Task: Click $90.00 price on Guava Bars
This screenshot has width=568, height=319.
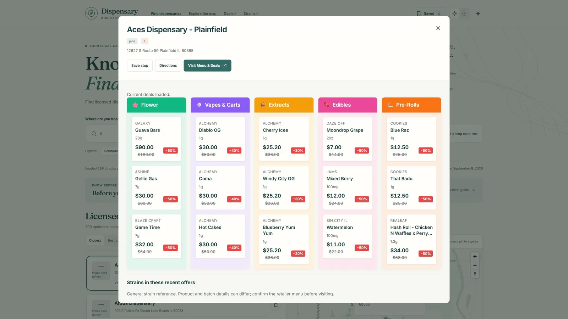Action: pos(144,147)
